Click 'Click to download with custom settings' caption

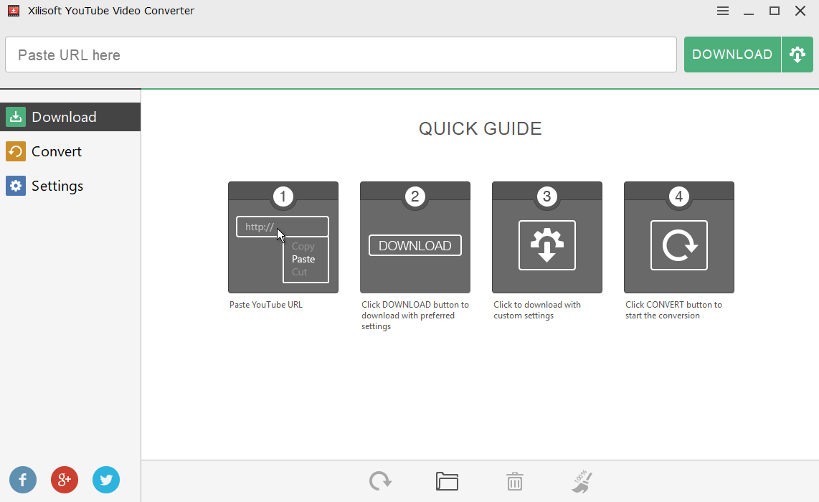[x=537, y=310]
